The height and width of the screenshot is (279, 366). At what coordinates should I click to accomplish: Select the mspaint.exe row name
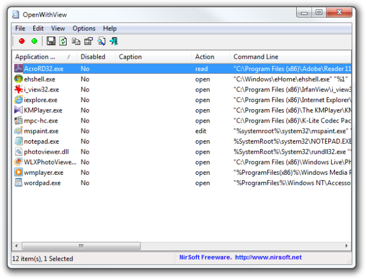tap(41, 131)
